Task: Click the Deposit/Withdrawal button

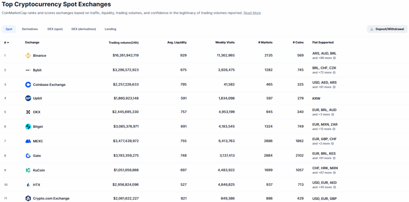Action: click(387, 29)
